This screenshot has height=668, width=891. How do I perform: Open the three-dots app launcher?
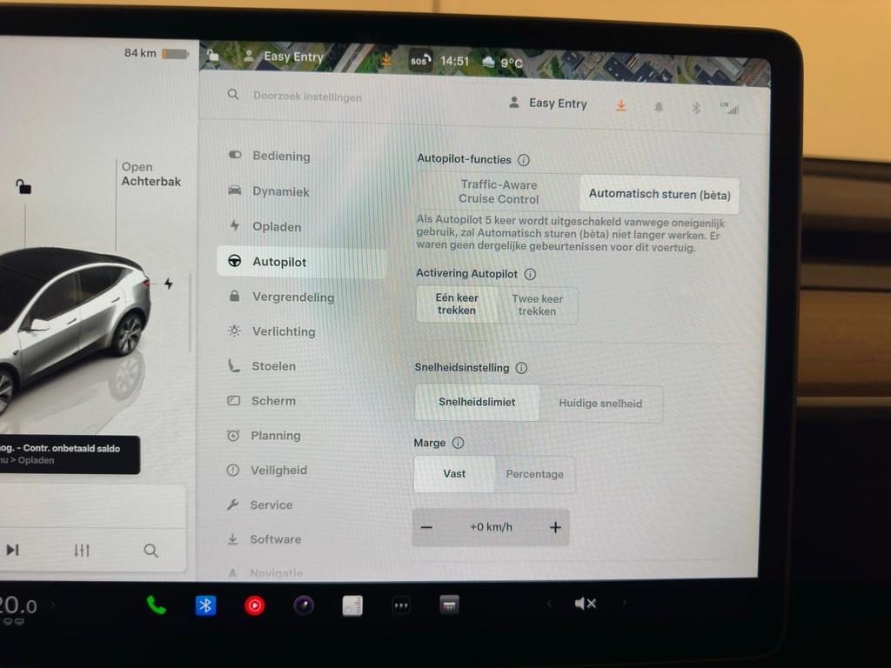click(x=400, y=605)
